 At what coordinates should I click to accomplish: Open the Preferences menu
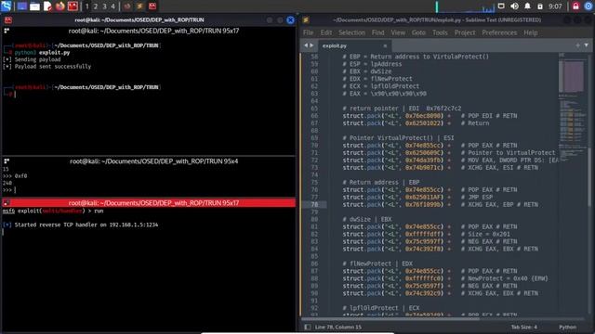click(499, 32)
